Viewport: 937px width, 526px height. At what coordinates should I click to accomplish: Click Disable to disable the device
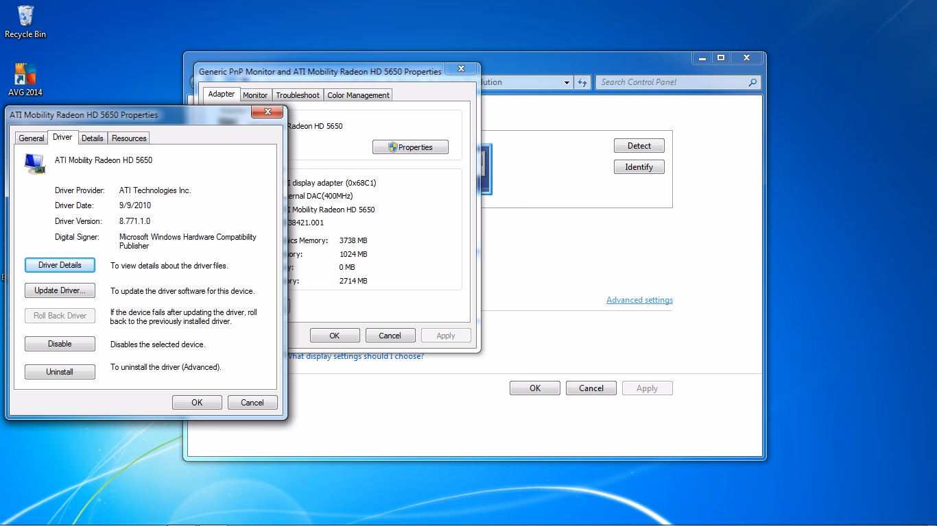[60, 343]
